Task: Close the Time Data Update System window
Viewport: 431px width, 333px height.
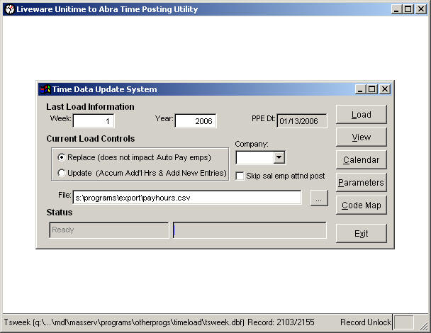Action: pos(385,89)
